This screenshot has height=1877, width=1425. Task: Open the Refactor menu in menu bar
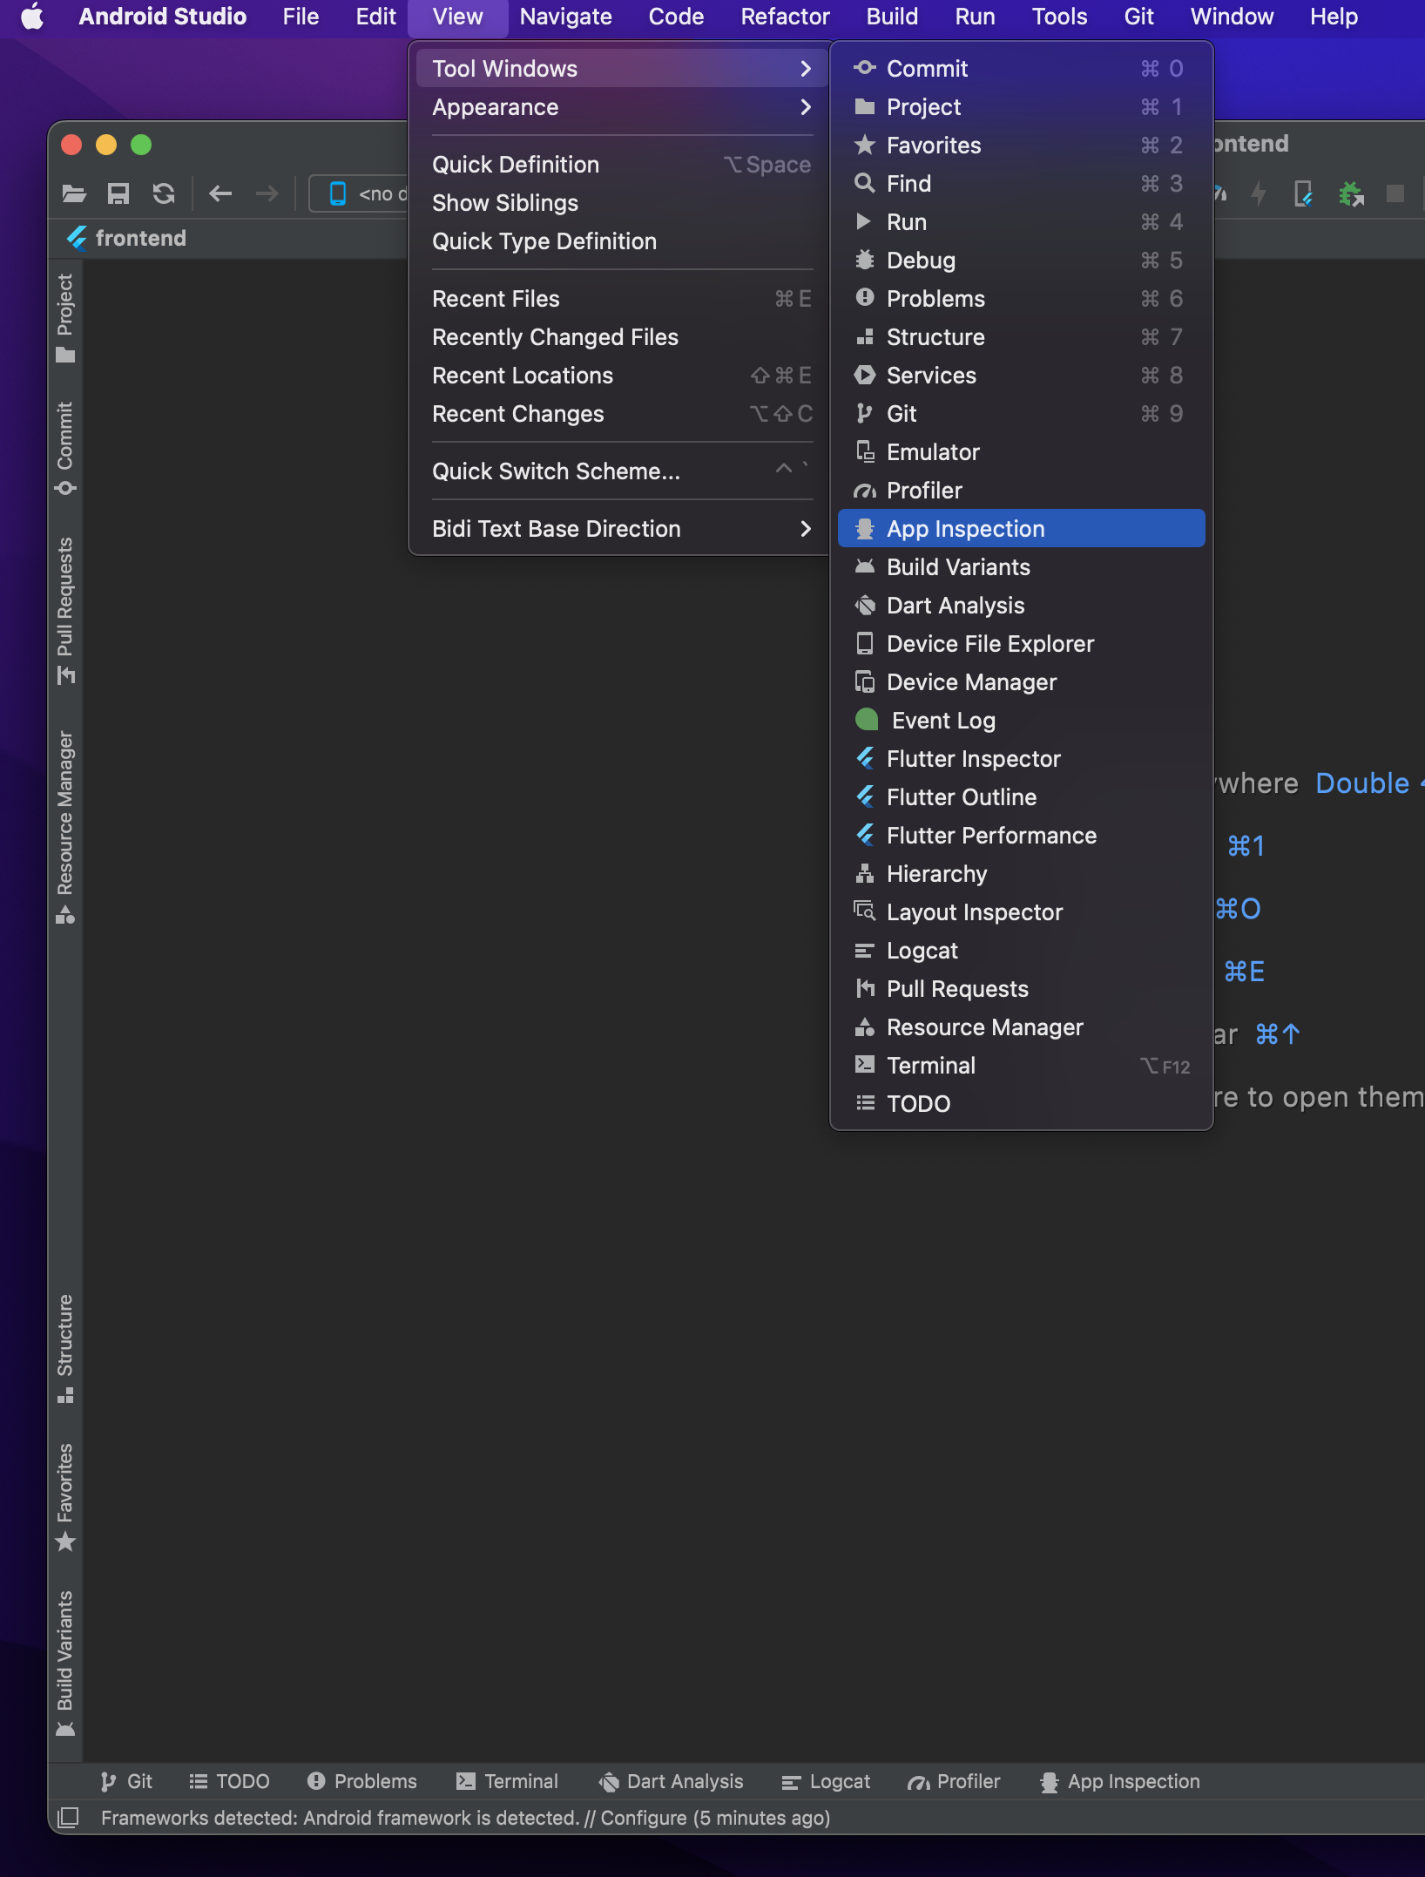pos(785,17)
